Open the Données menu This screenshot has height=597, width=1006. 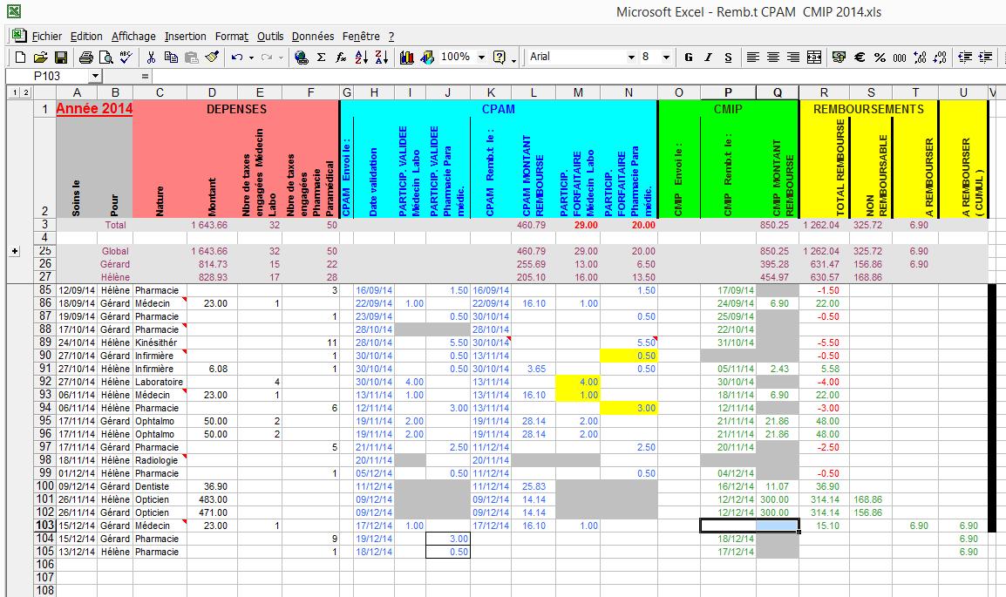313,37
